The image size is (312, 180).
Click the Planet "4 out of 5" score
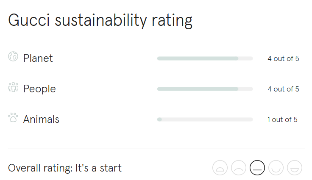[283, 58]
